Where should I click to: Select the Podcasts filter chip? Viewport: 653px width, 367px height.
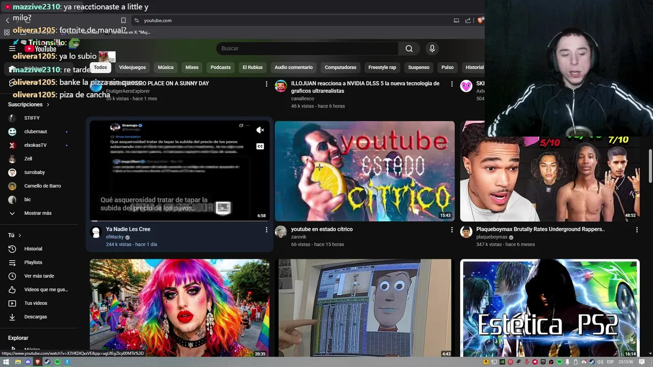pyautogui.click(x=220, y=67)
